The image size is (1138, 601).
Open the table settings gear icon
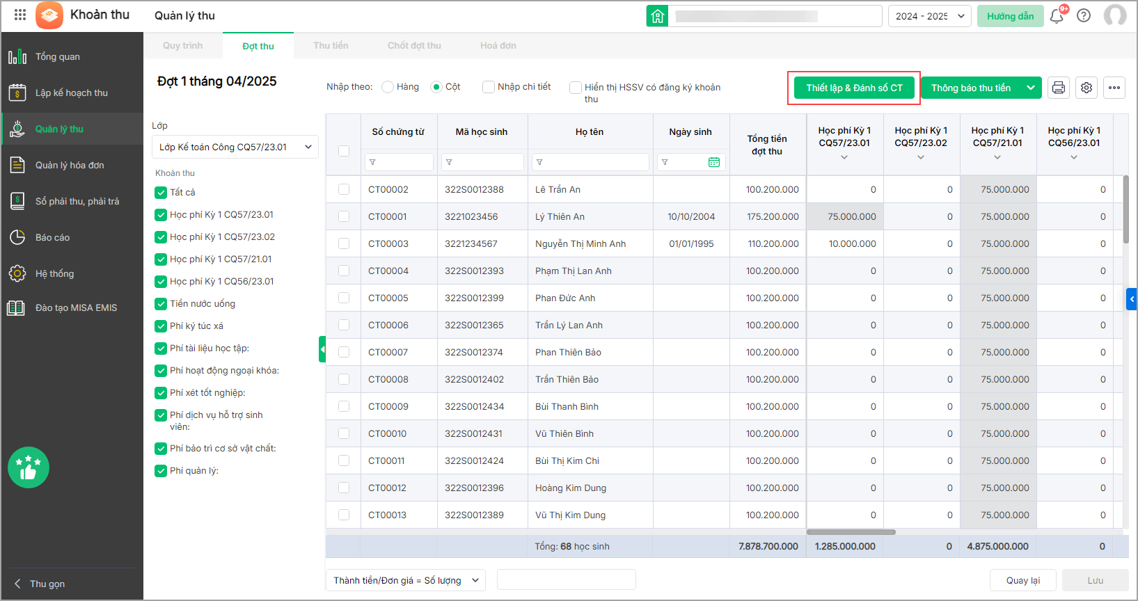pyautogui.click(x=1086, y=88)
